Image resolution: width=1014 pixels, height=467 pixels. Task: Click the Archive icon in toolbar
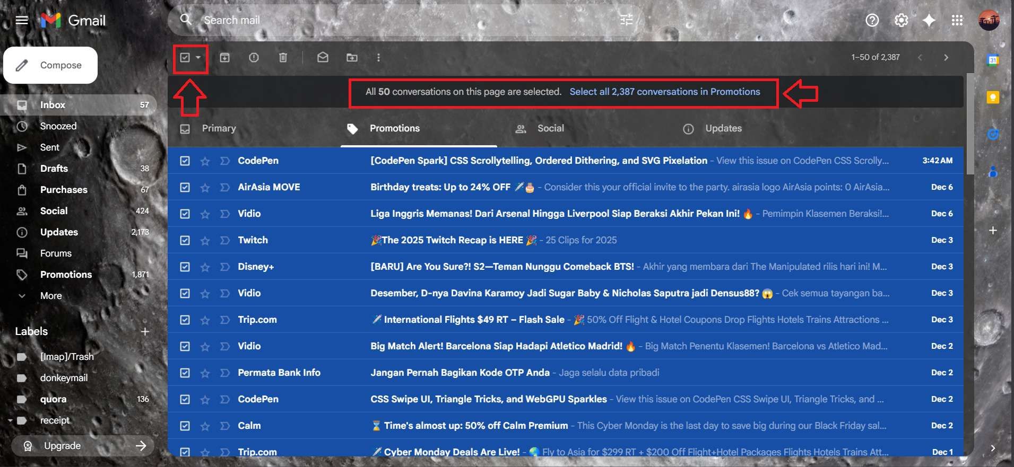(224, 57)
